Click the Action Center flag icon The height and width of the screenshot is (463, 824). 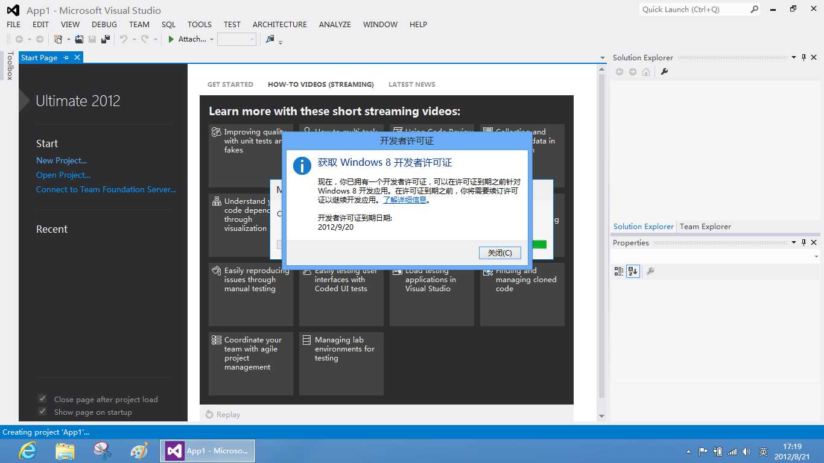(x=703, y=452)
